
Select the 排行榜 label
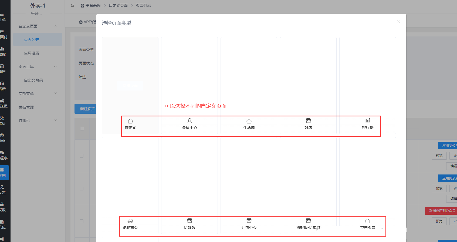click(x=368, y=127)
